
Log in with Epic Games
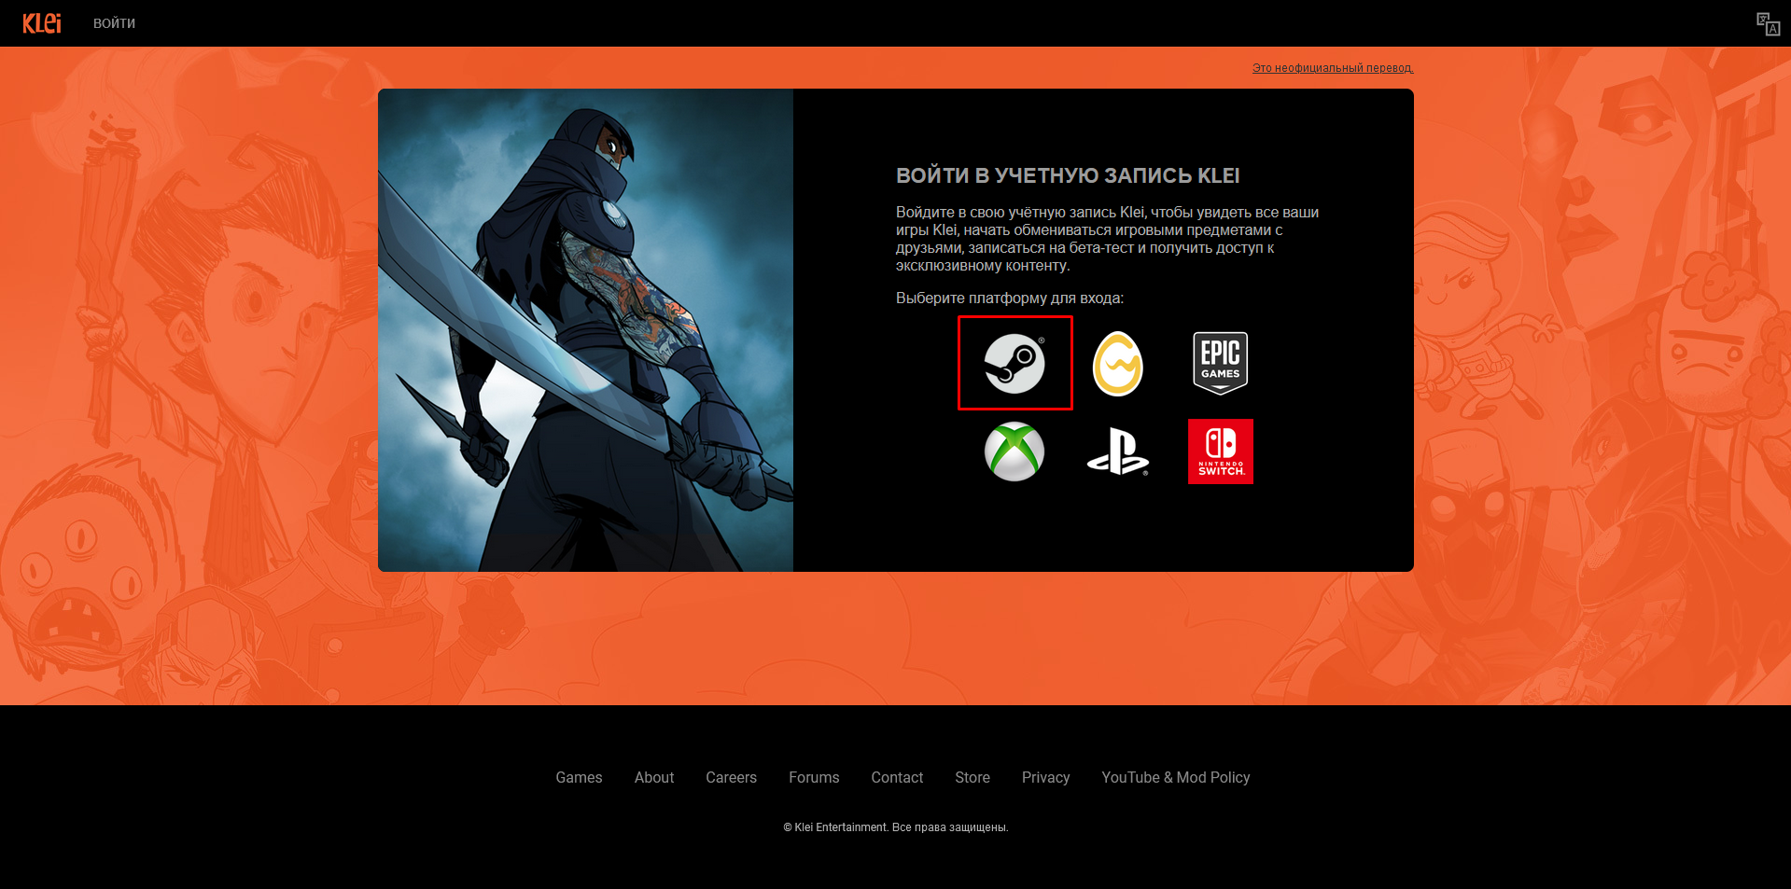pos(1221,363)
